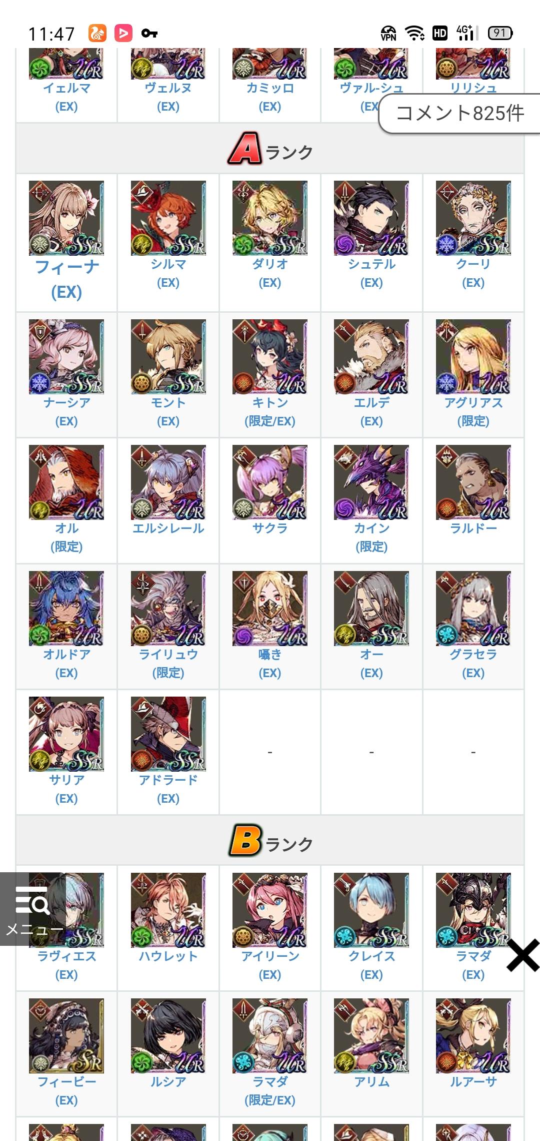Open the エルシレール character icon

point(168,482)
